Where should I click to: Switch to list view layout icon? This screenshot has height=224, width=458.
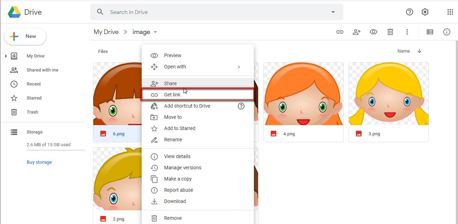(x=430, y=32)
